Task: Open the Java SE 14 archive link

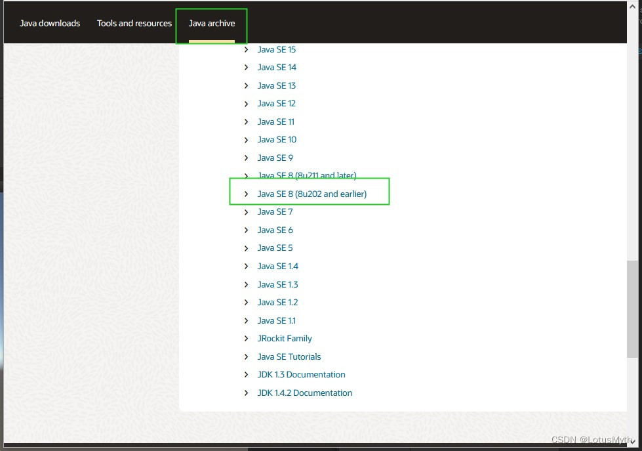Action: coord(277,67)
